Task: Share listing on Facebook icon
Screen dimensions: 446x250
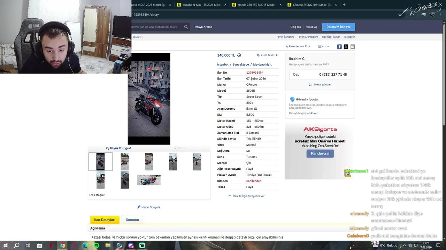Action: 339,47
